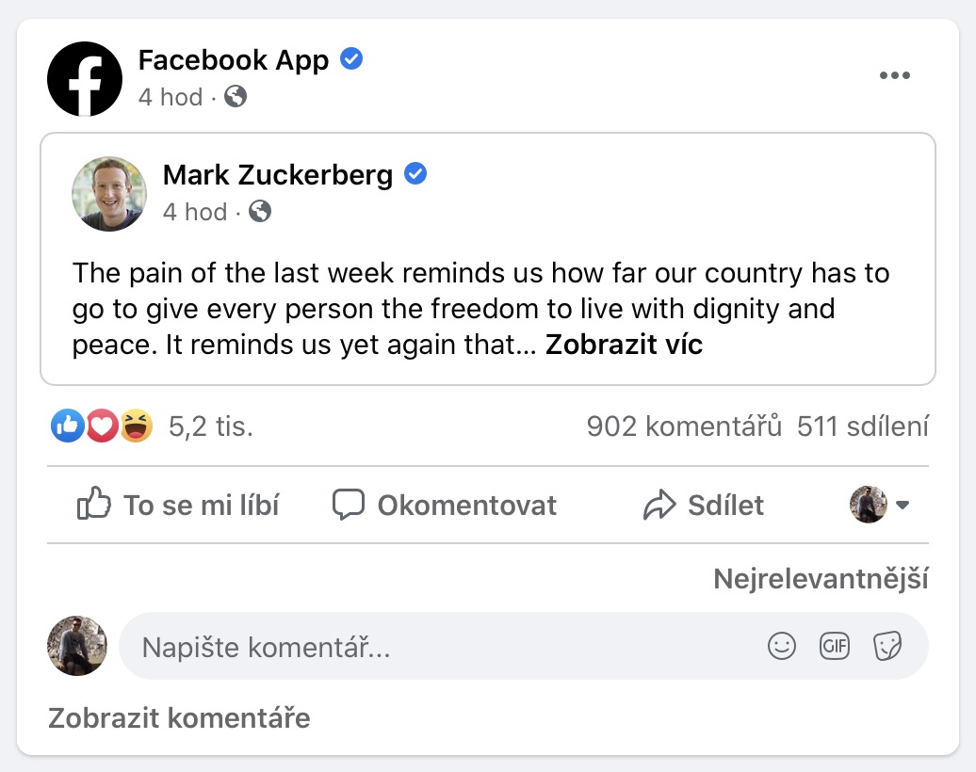Click the "Okomentovat" comment button

pyautogui.click(x=445, y=506)
